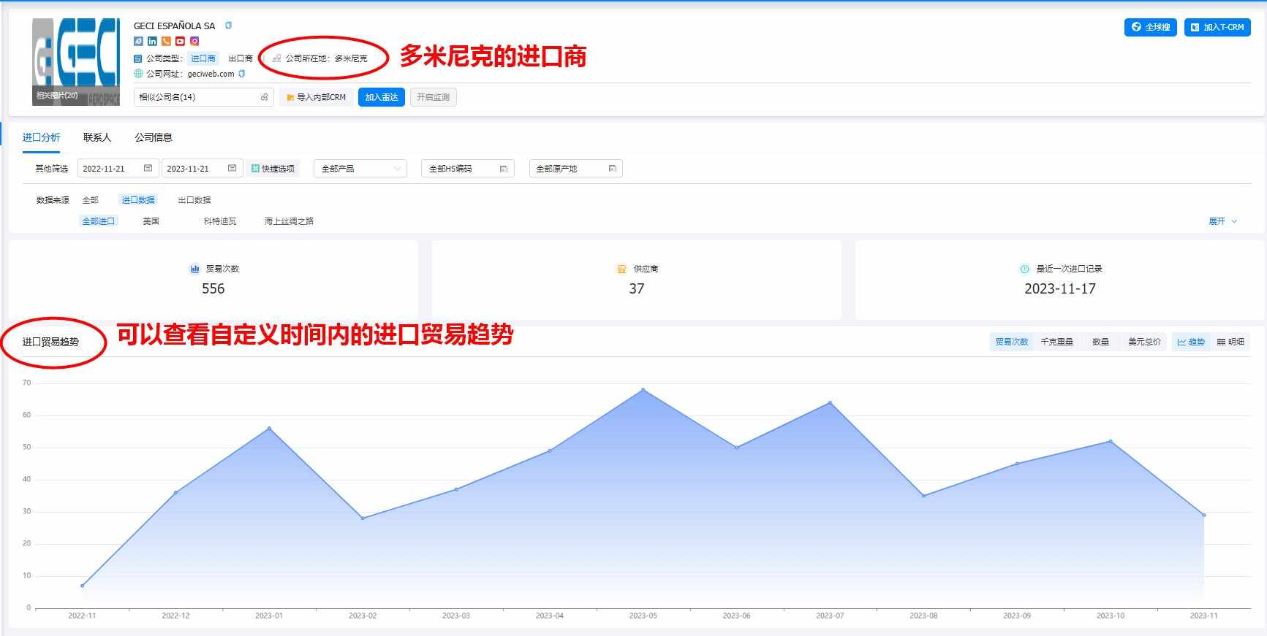Click the 加入雷达 button

click(382, 97)
